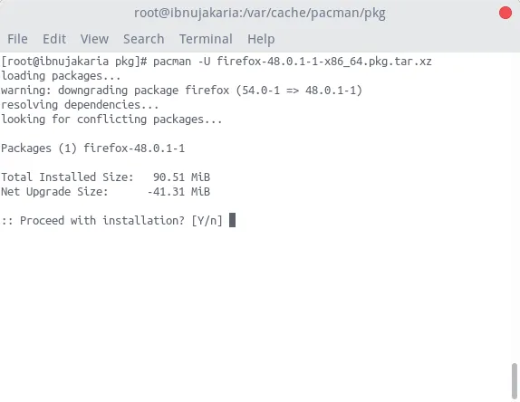520x402 pixels.
Task: Click the downgrading package firefox warning line
Action: [x=182, y=91]
